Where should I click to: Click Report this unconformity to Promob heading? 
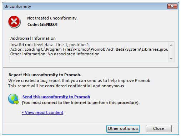click(45, 75)
